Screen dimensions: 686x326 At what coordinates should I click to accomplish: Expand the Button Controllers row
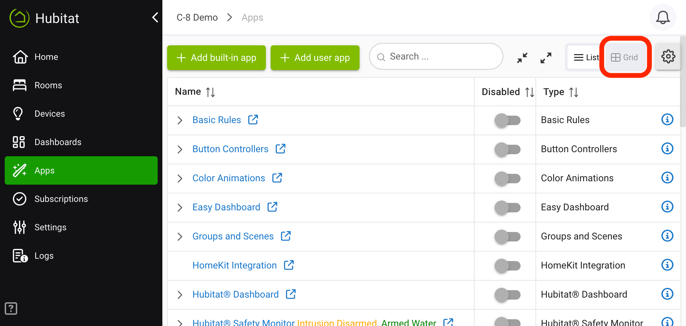(180, 149)
